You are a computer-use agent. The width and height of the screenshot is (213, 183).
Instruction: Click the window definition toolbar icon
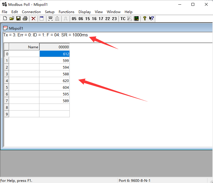tap(41, 19)
